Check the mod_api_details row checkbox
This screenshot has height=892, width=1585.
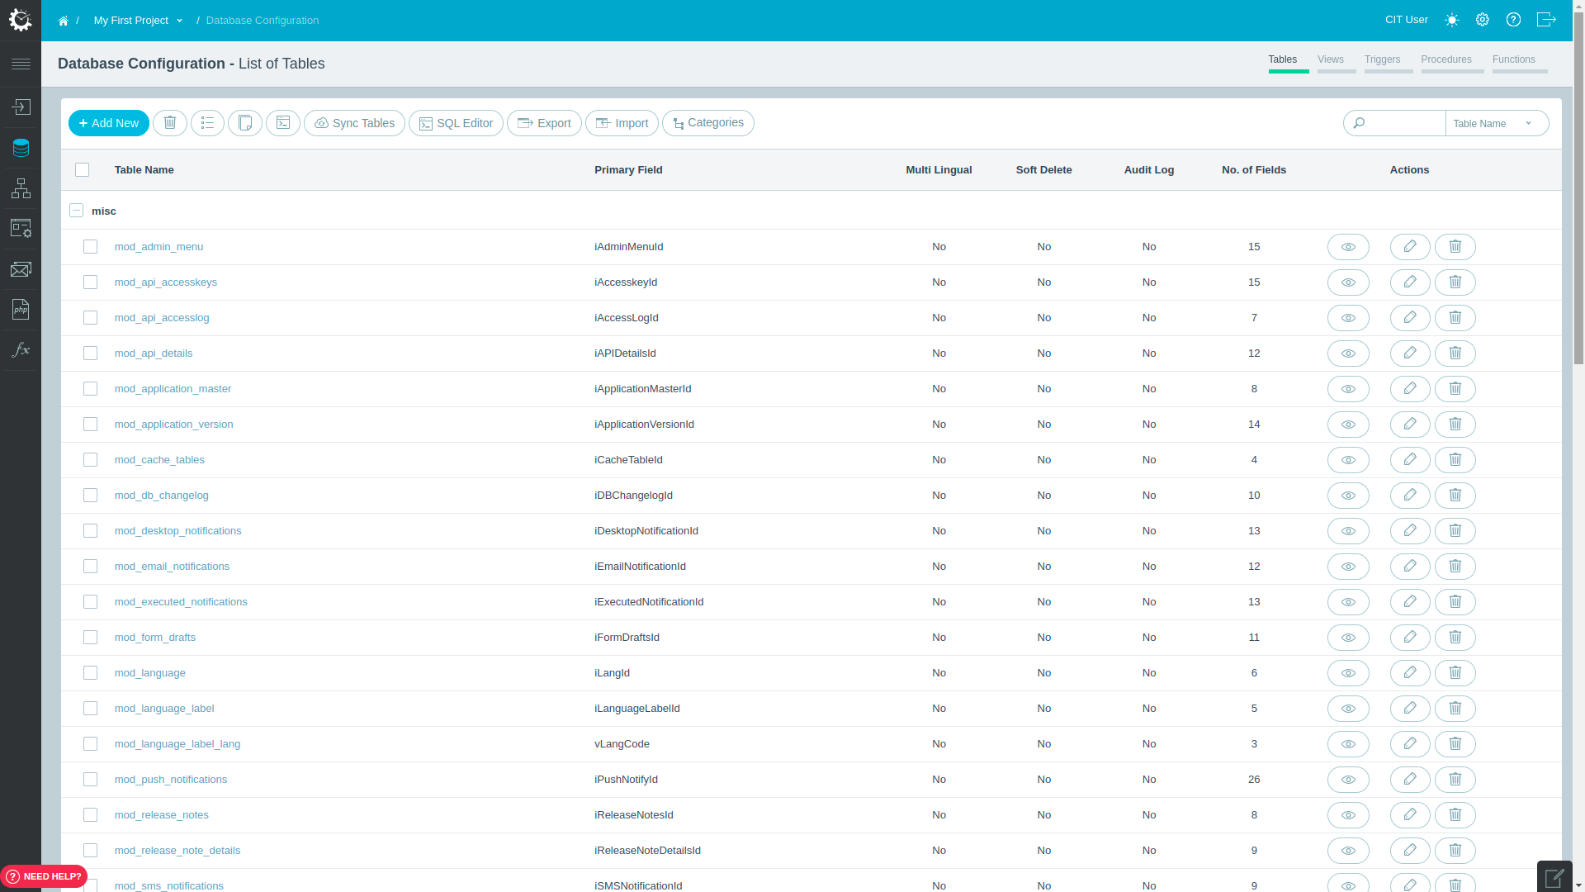[90, 353]
